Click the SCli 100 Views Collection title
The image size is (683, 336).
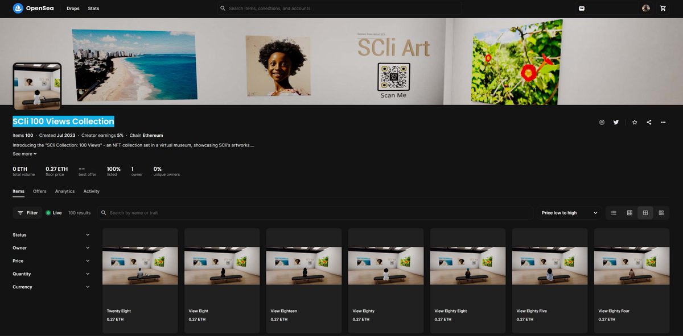pyautogui.click(x=63, y=121)
